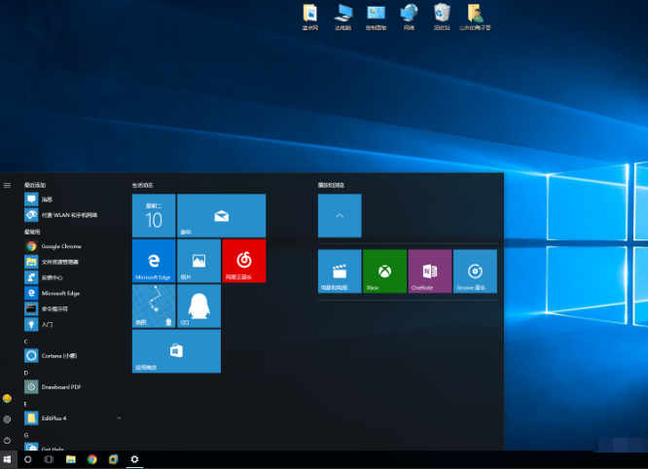
Task: Open Task View on the taskbar
Action: (49, 458)
